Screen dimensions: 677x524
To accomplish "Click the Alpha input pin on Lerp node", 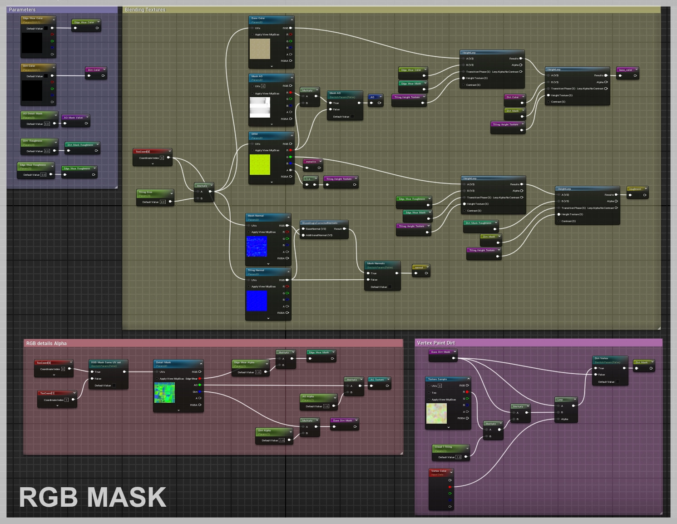I will tap(558, 419).
